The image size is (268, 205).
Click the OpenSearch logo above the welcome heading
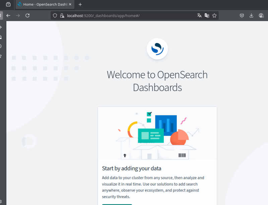(x=157, y=49)
